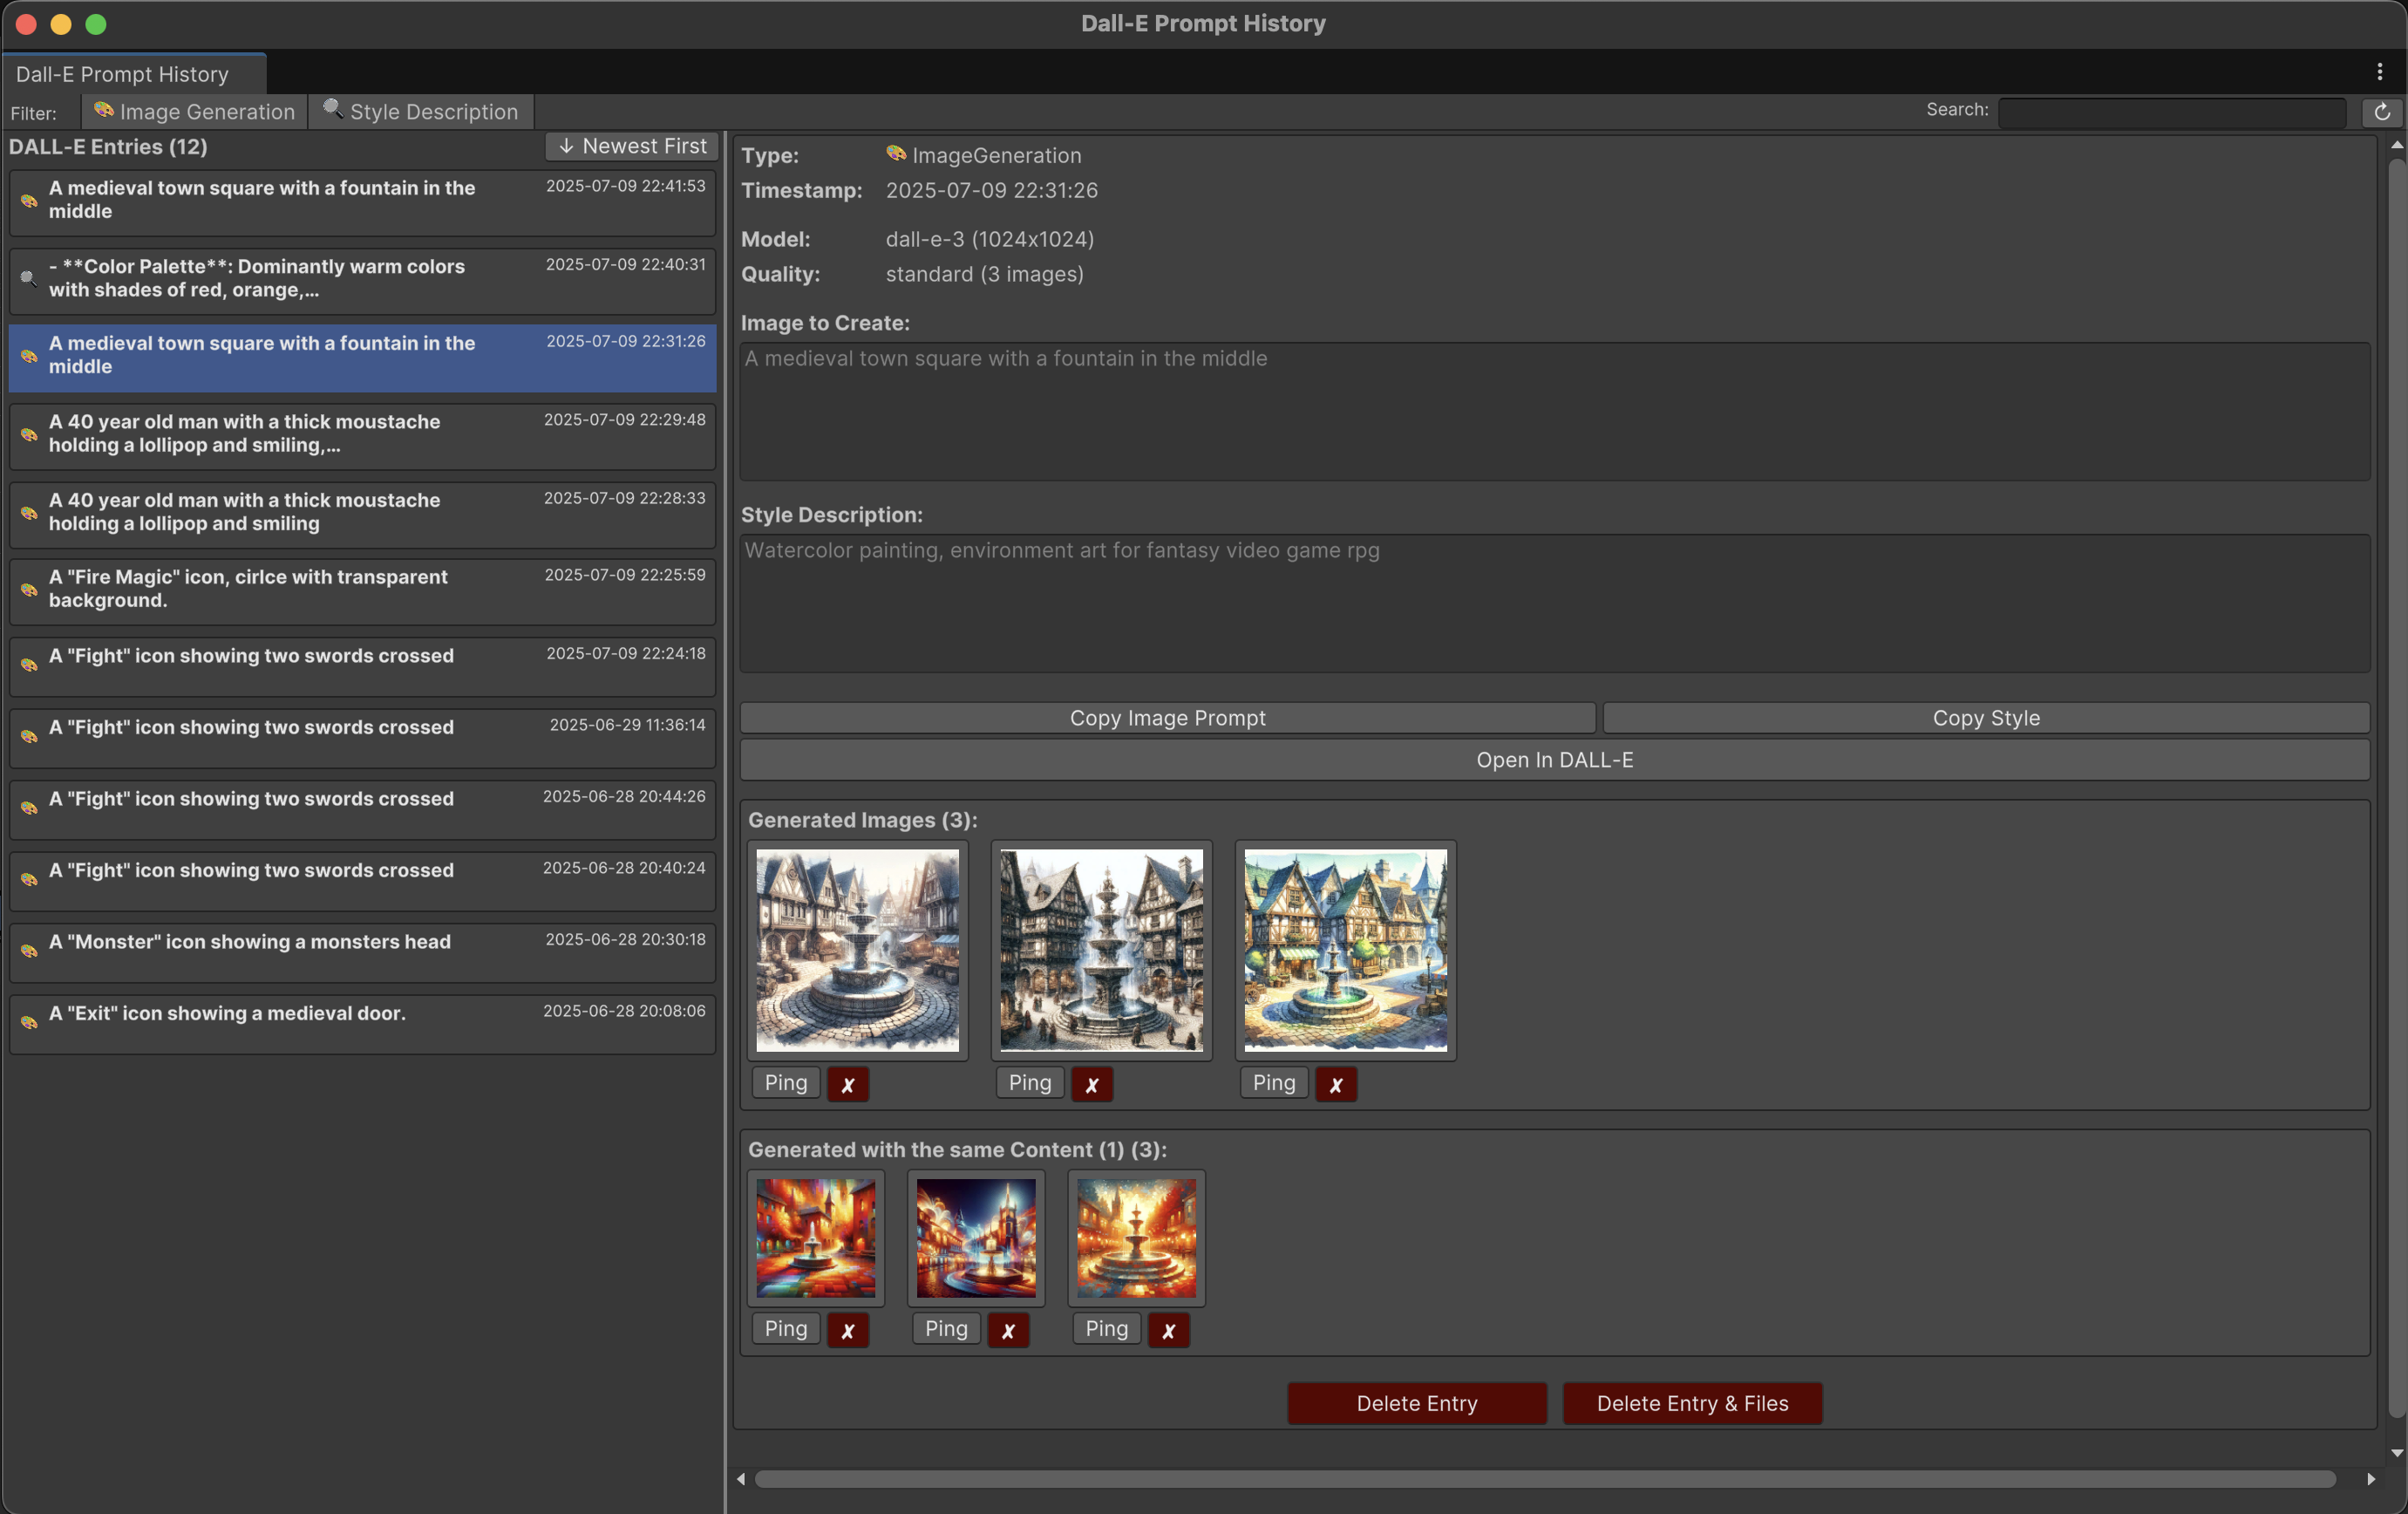Open the three-dot options menu
2408x1514 pixels.
click(x=2379, y=72)
